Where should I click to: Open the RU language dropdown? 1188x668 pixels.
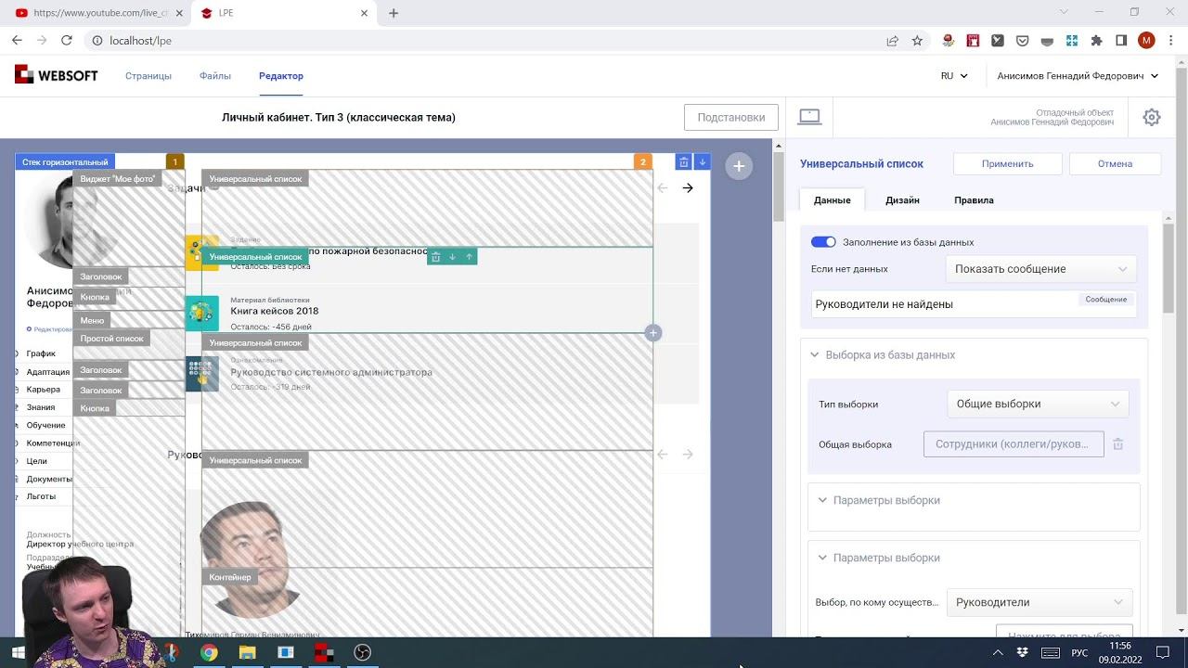(954, 76)
